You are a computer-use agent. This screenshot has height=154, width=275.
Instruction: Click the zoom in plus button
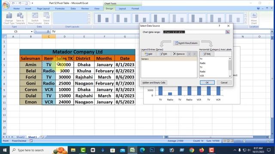click(x=268, y=141)
